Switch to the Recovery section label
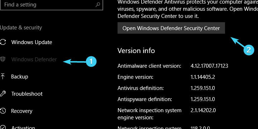The height and width of the screenshot is (129, 258). pos(22,111)
